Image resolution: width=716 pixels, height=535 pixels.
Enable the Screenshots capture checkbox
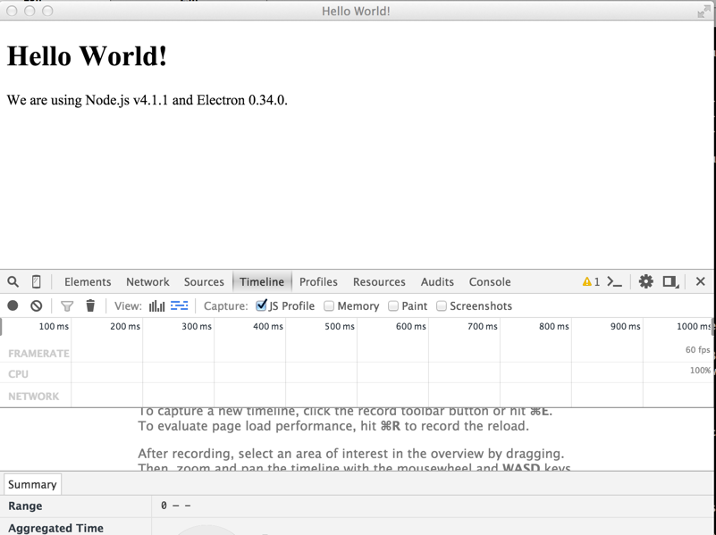click(441, 305)
